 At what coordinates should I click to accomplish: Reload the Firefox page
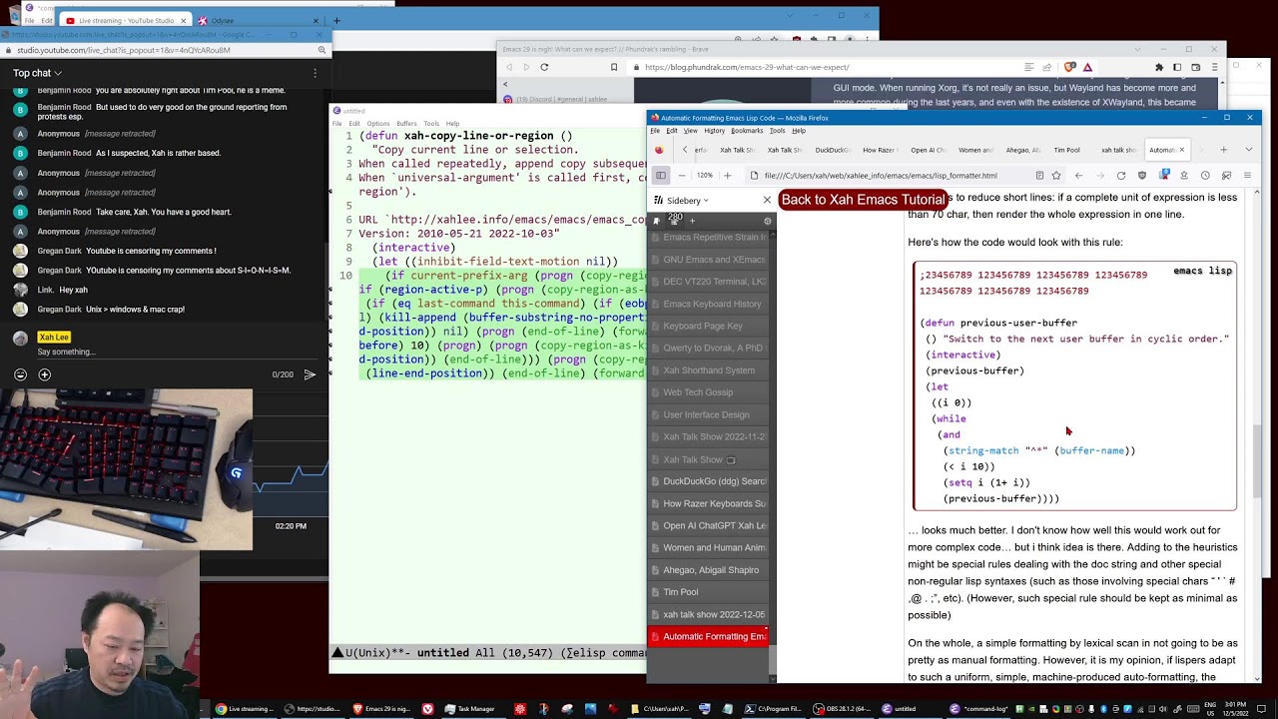1121,176
